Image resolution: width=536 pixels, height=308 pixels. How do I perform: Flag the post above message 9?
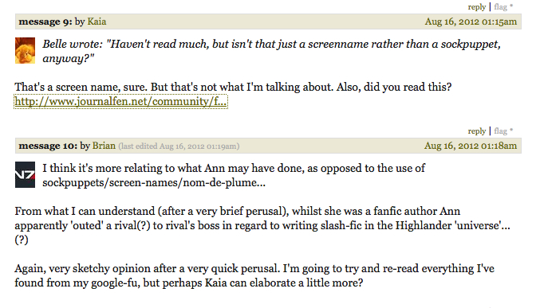coord(500,7)
